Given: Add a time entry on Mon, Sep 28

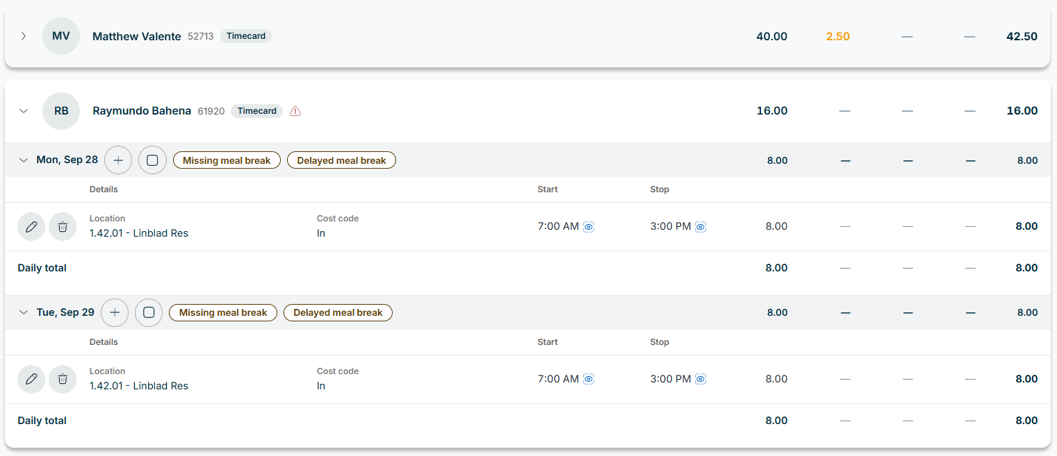Looking at the screenshot, I should pyautogui.click(x=118, y=160).
